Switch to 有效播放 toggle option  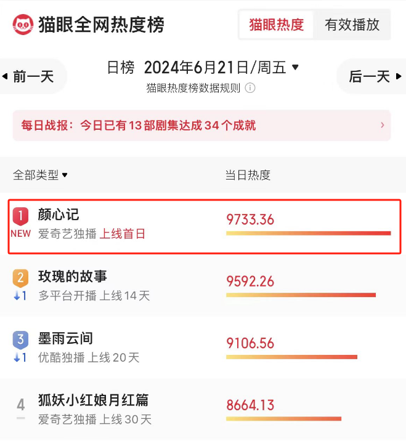point(352,25)
